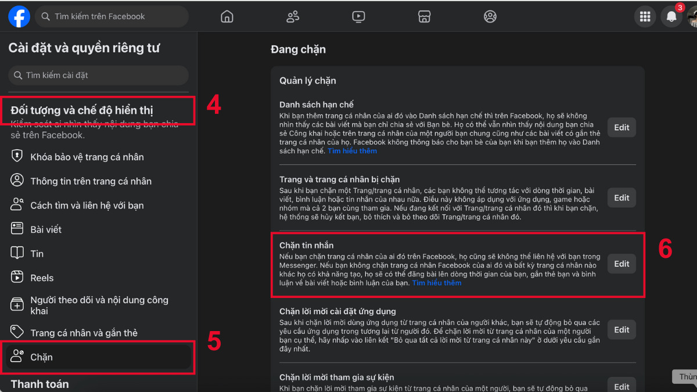The width and height of the screenshot is (697, 392).
Task: Click the find and contact icon
Action: coord(17,204)
